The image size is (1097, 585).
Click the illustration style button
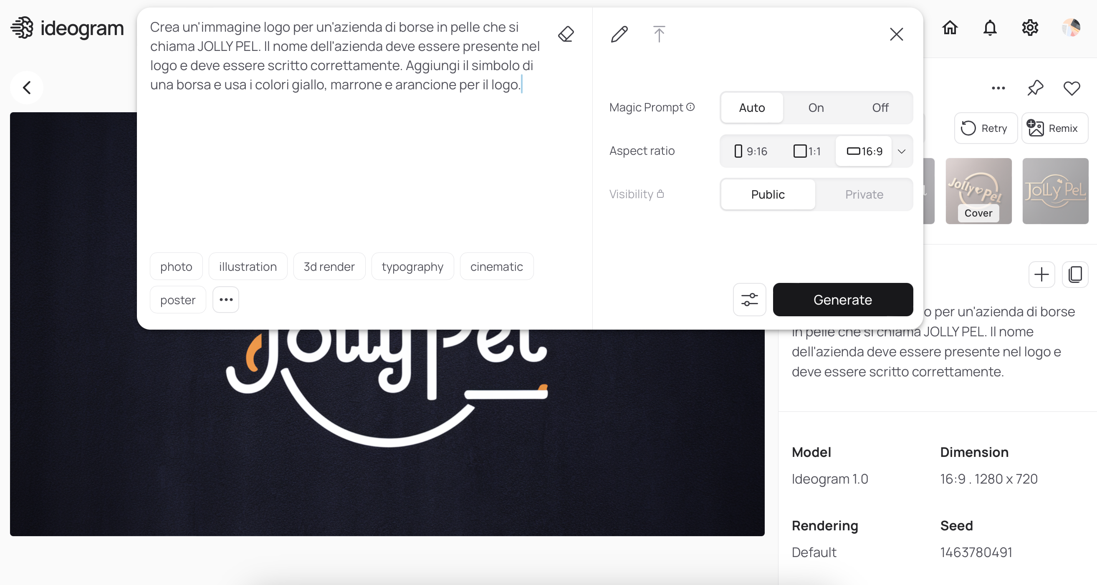point(248,266)
